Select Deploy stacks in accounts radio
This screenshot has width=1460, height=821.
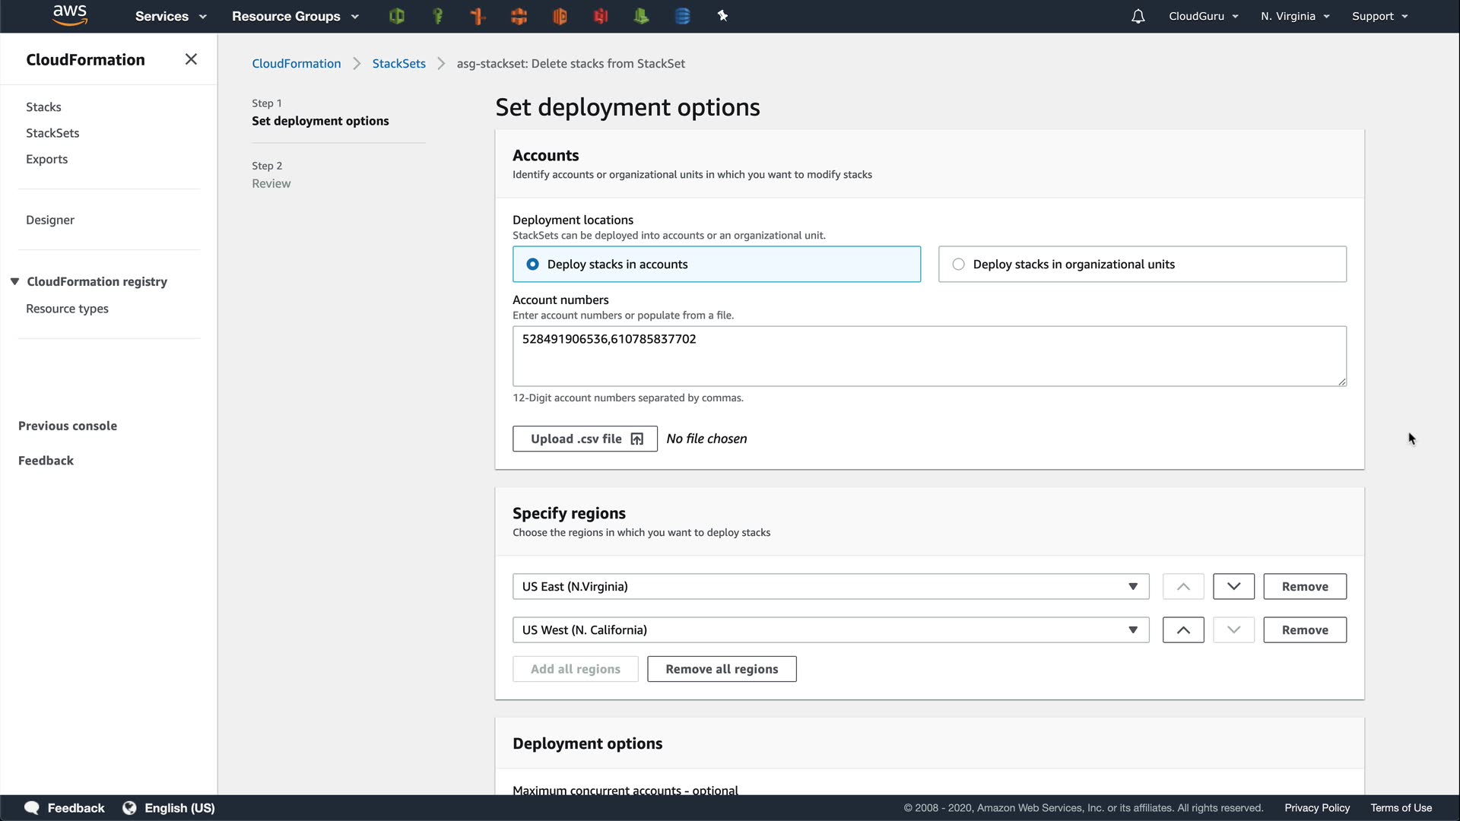click(533, 265)
